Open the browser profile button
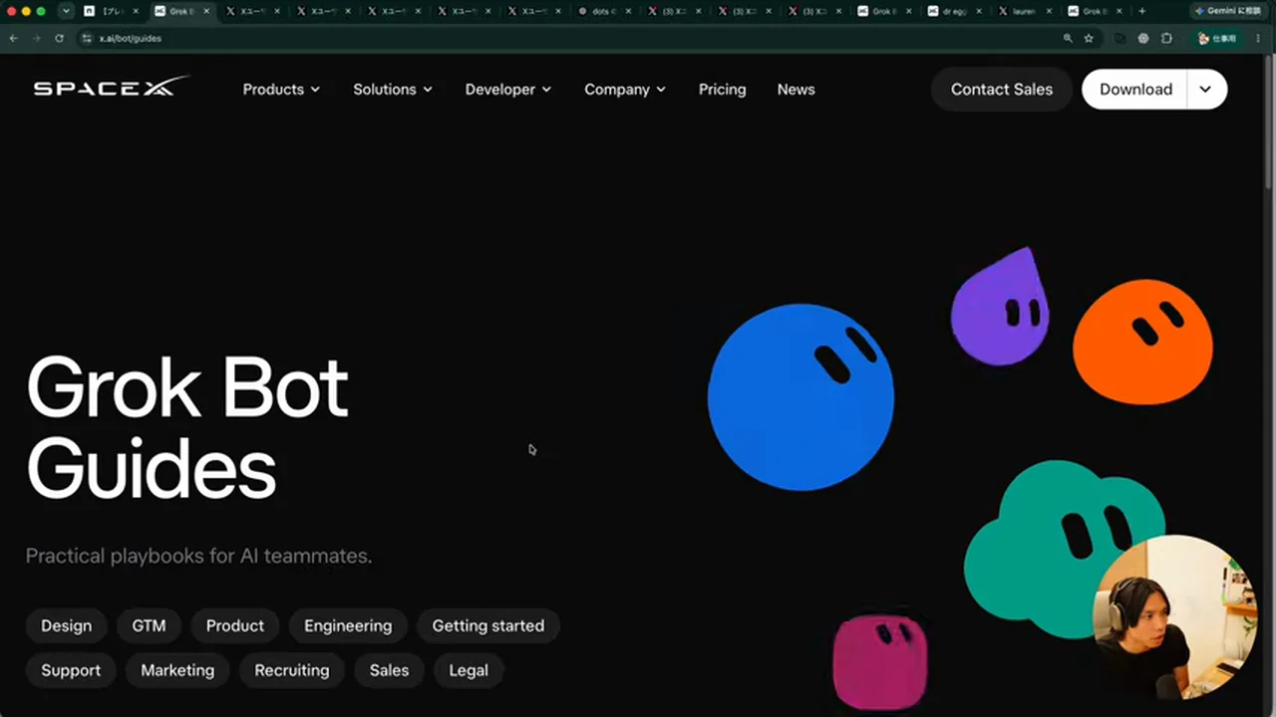 tap(1217, 38)
